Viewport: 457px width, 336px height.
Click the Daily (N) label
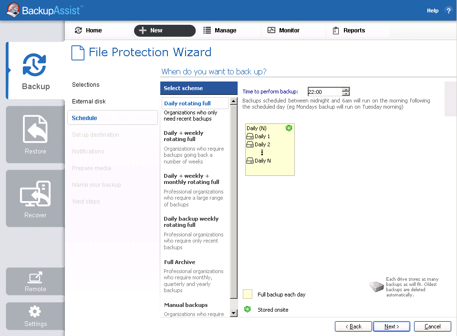tap(257, 128)
